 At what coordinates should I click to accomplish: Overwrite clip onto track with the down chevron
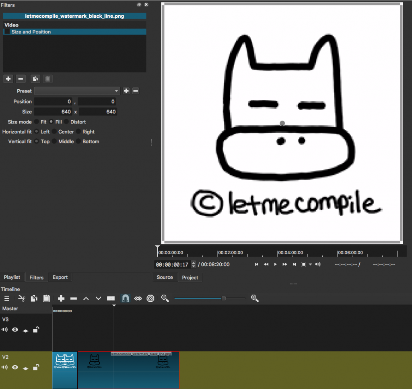[x=98, y=298]
